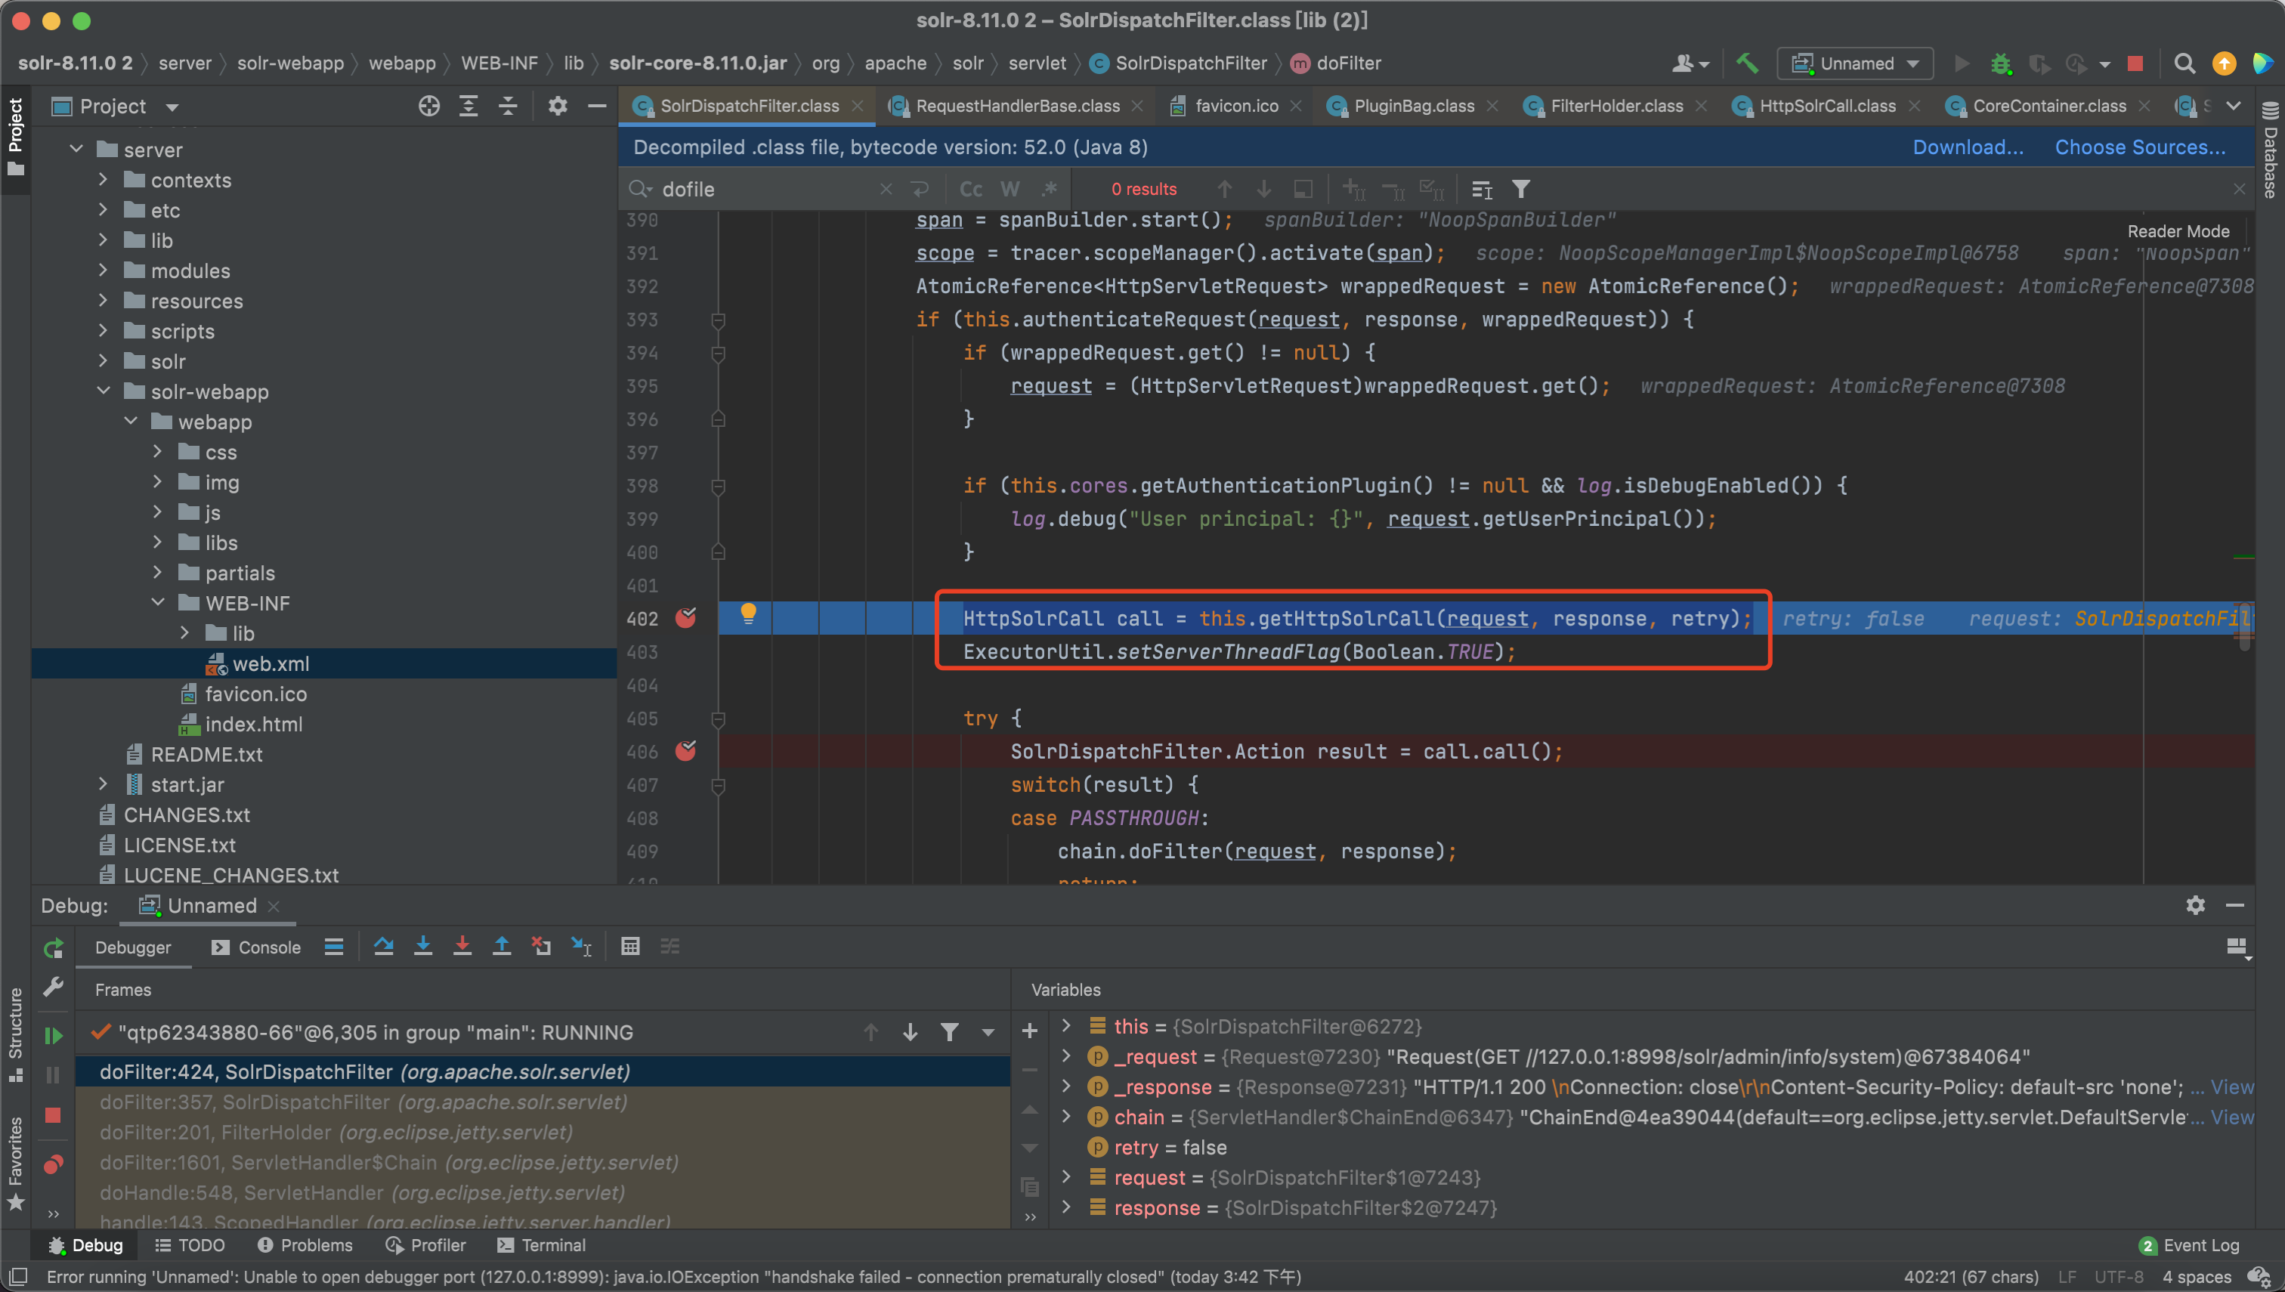Click the search filter funnel icon
Image resolution: width=2285 pixels, height=1292 pixels.
click(x=1521, y=189)
